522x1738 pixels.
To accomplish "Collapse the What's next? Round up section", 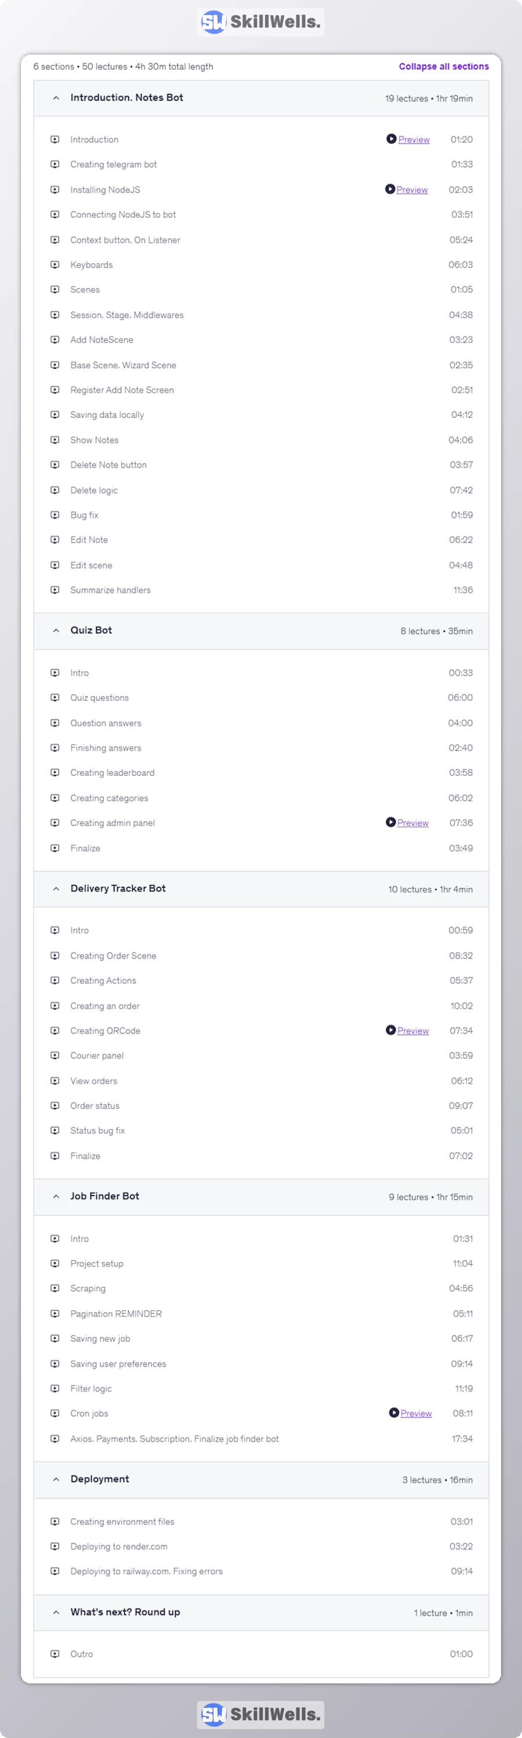I will 57,1613.
